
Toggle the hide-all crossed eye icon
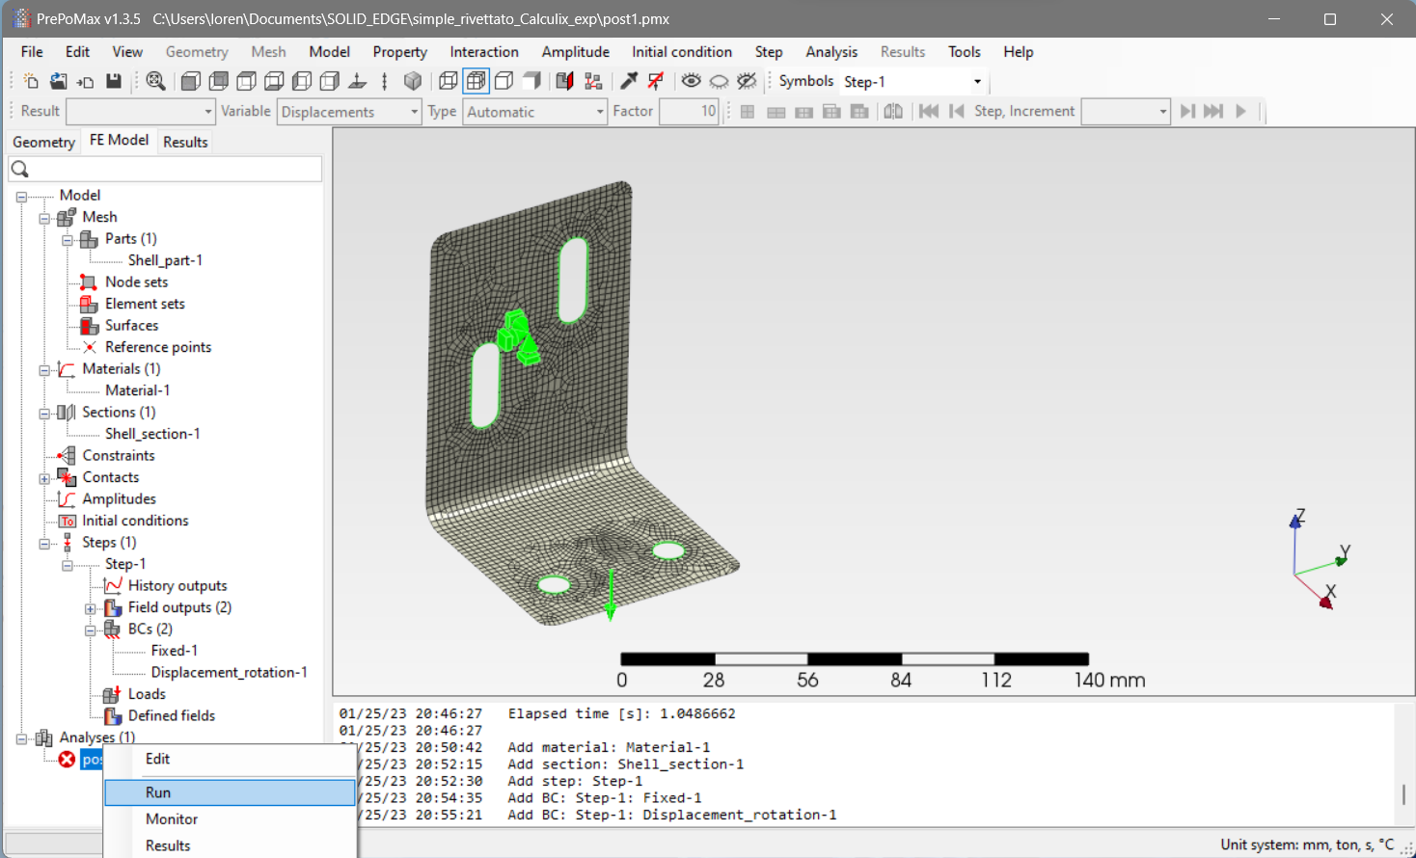tap(747, 82)
